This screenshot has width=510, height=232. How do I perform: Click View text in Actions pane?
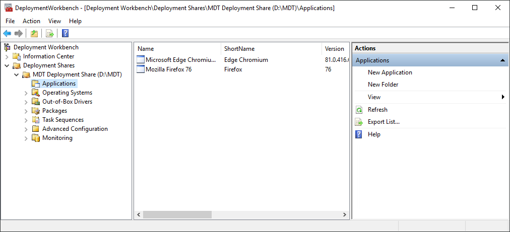coord(374,97)
